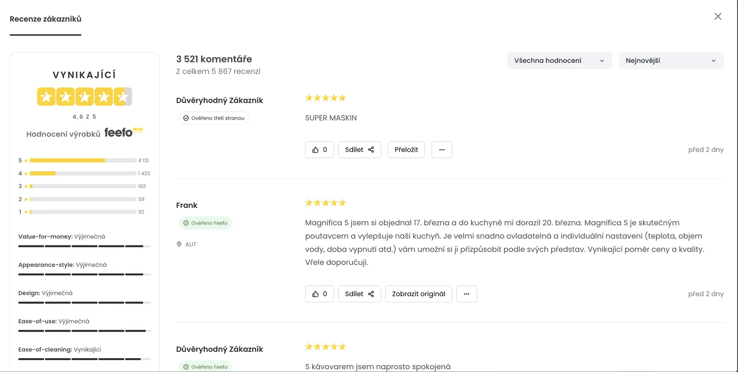Screen dimensions: 738x372
Task: Click the overall 4.6 star rating
Action: pyautogui.click(x=85, y=97)
